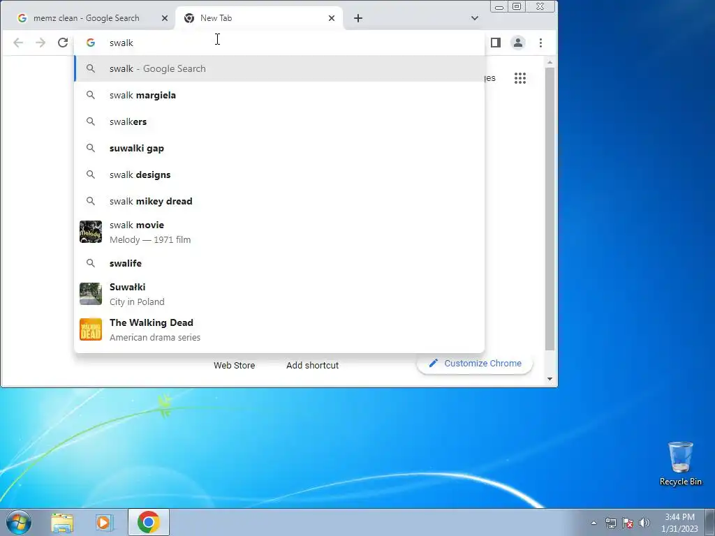The width and height of the screenshot is (715, 536).
Task: Choose suggestion swalife
Action: tap(279, 263)
